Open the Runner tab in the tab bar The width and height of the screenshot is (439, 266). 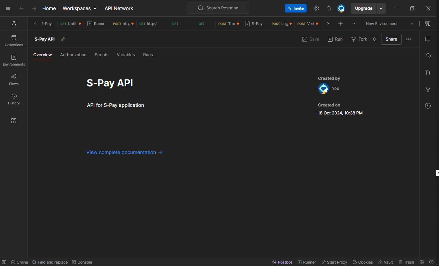pos(96,24)
